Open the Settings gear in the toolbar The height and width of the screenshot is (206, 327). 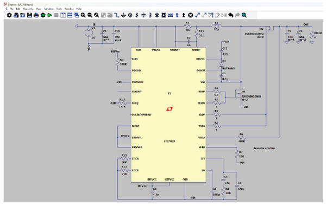pyautogui.click(x=9, y=15)
